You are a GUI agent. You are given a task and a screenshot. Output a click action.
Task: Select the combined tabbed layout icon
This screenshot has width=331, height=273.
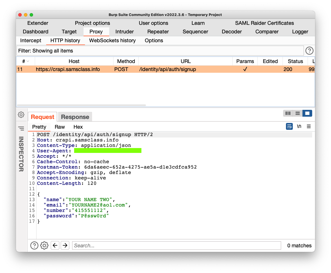pos(307,113)
